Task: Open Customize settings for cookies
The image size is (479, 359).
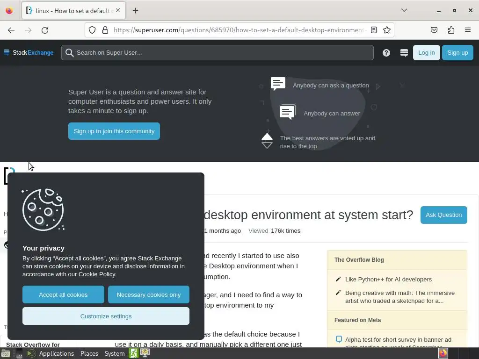Action: [106, 316]
